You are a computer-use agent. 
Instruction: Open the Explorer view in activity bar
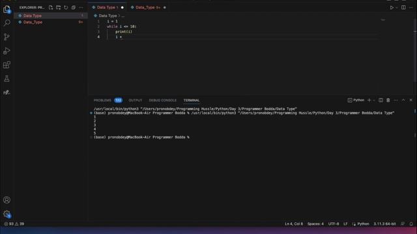[x=7, y=10]
